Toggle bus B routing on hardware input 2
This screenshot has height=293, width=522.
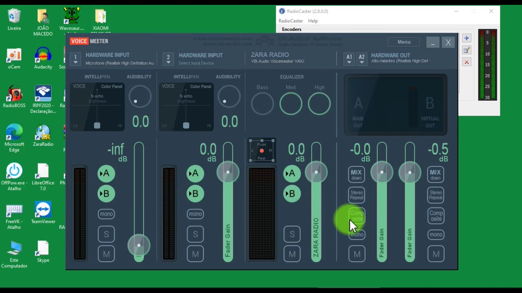click(x=195, y=194)
